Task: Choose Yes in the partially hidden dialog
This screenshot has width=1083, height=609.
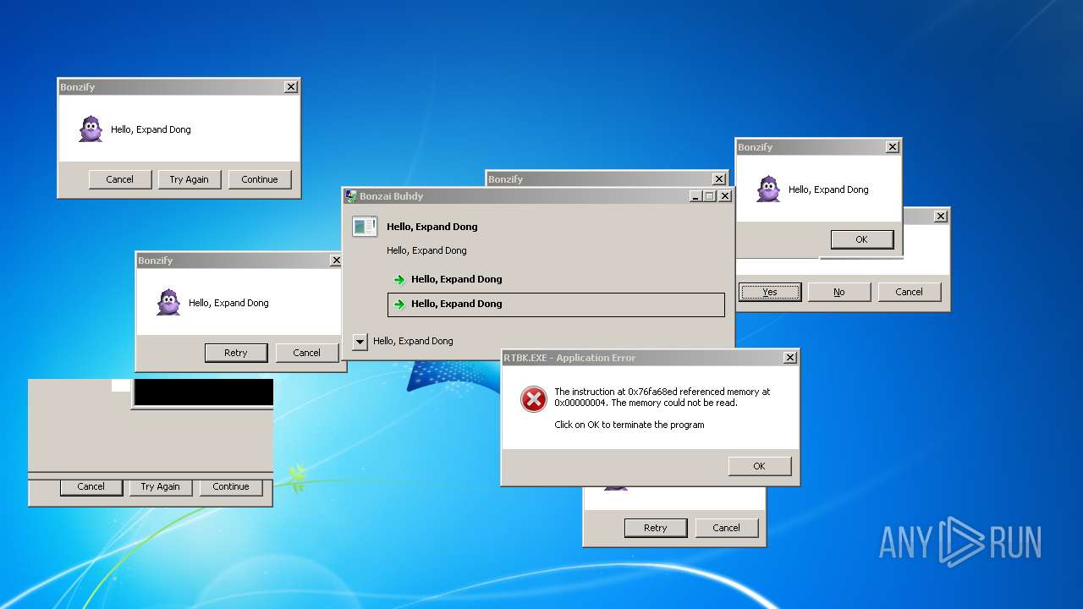Action: coord(770,292)
